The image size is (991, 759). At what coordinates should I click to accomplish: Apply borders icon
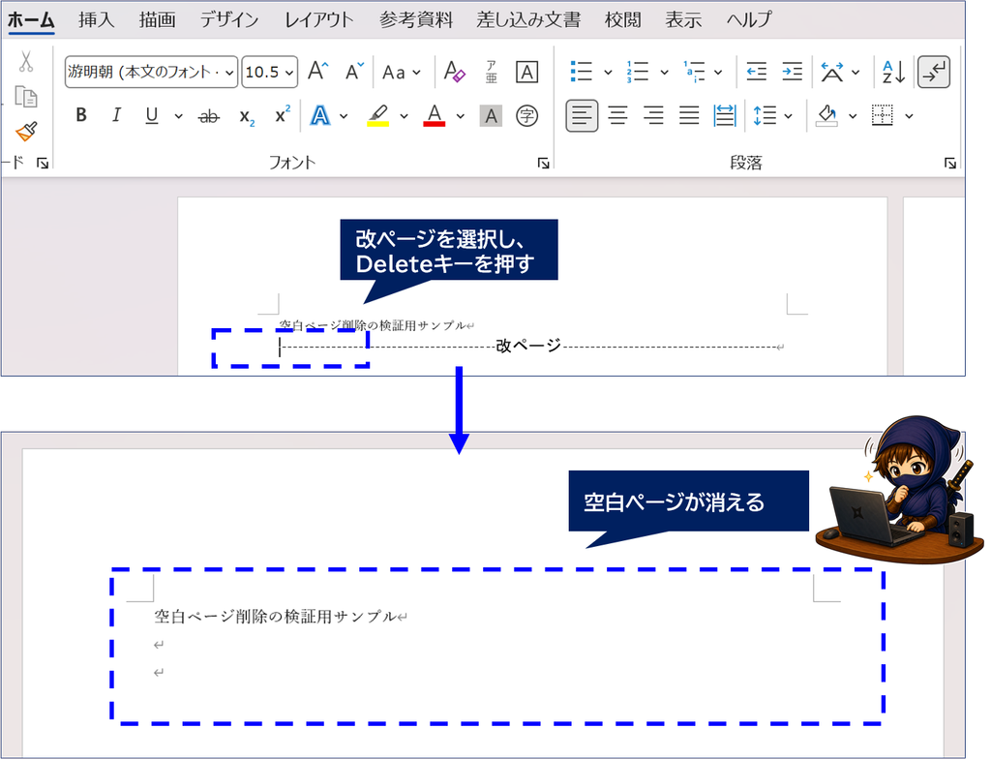point(883,116)
